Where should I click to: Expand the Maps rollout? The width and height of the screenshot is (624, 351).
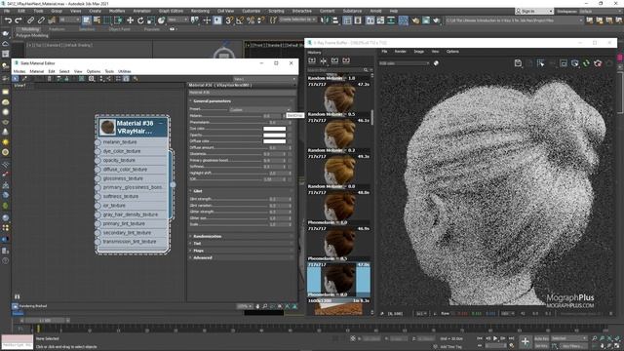pos(242,251)
